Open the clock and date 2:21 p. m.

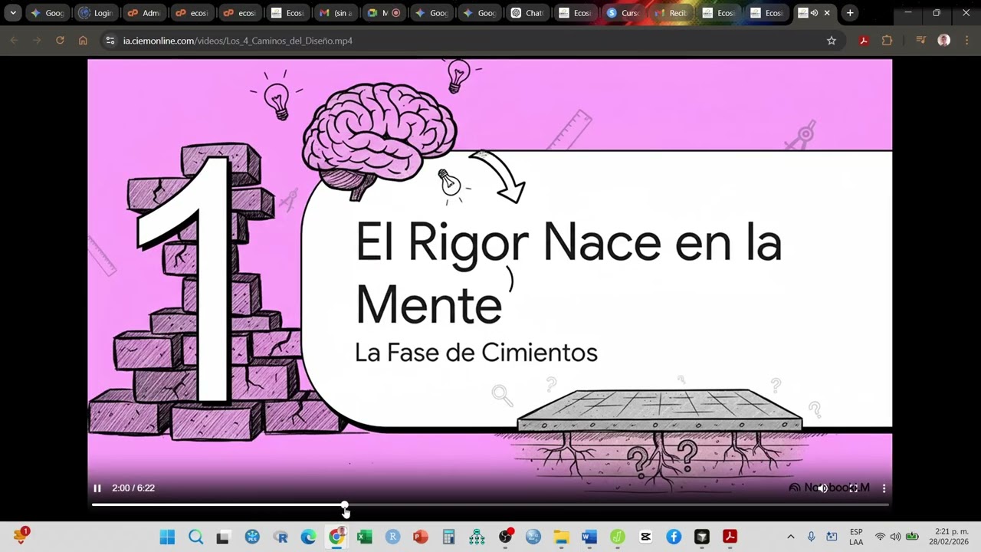(949, 537)
